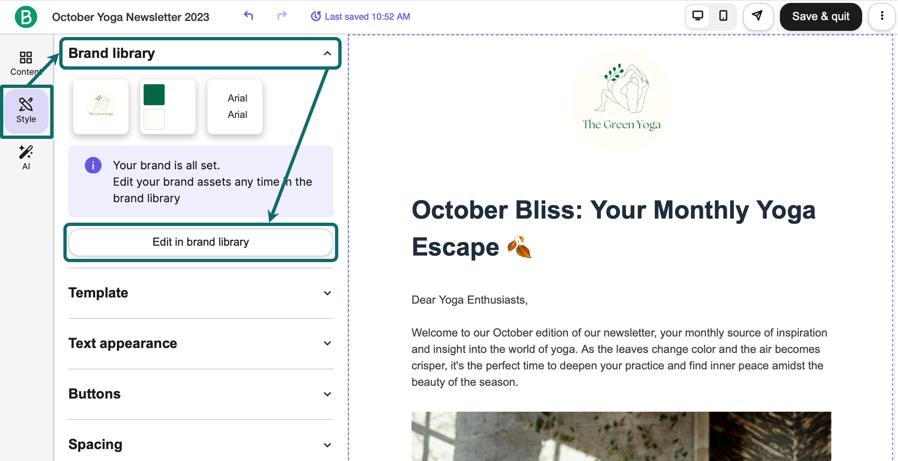Select the Style tab in sidebar
The height and width of the screenshot is (461, 898).
coord(26,111)
